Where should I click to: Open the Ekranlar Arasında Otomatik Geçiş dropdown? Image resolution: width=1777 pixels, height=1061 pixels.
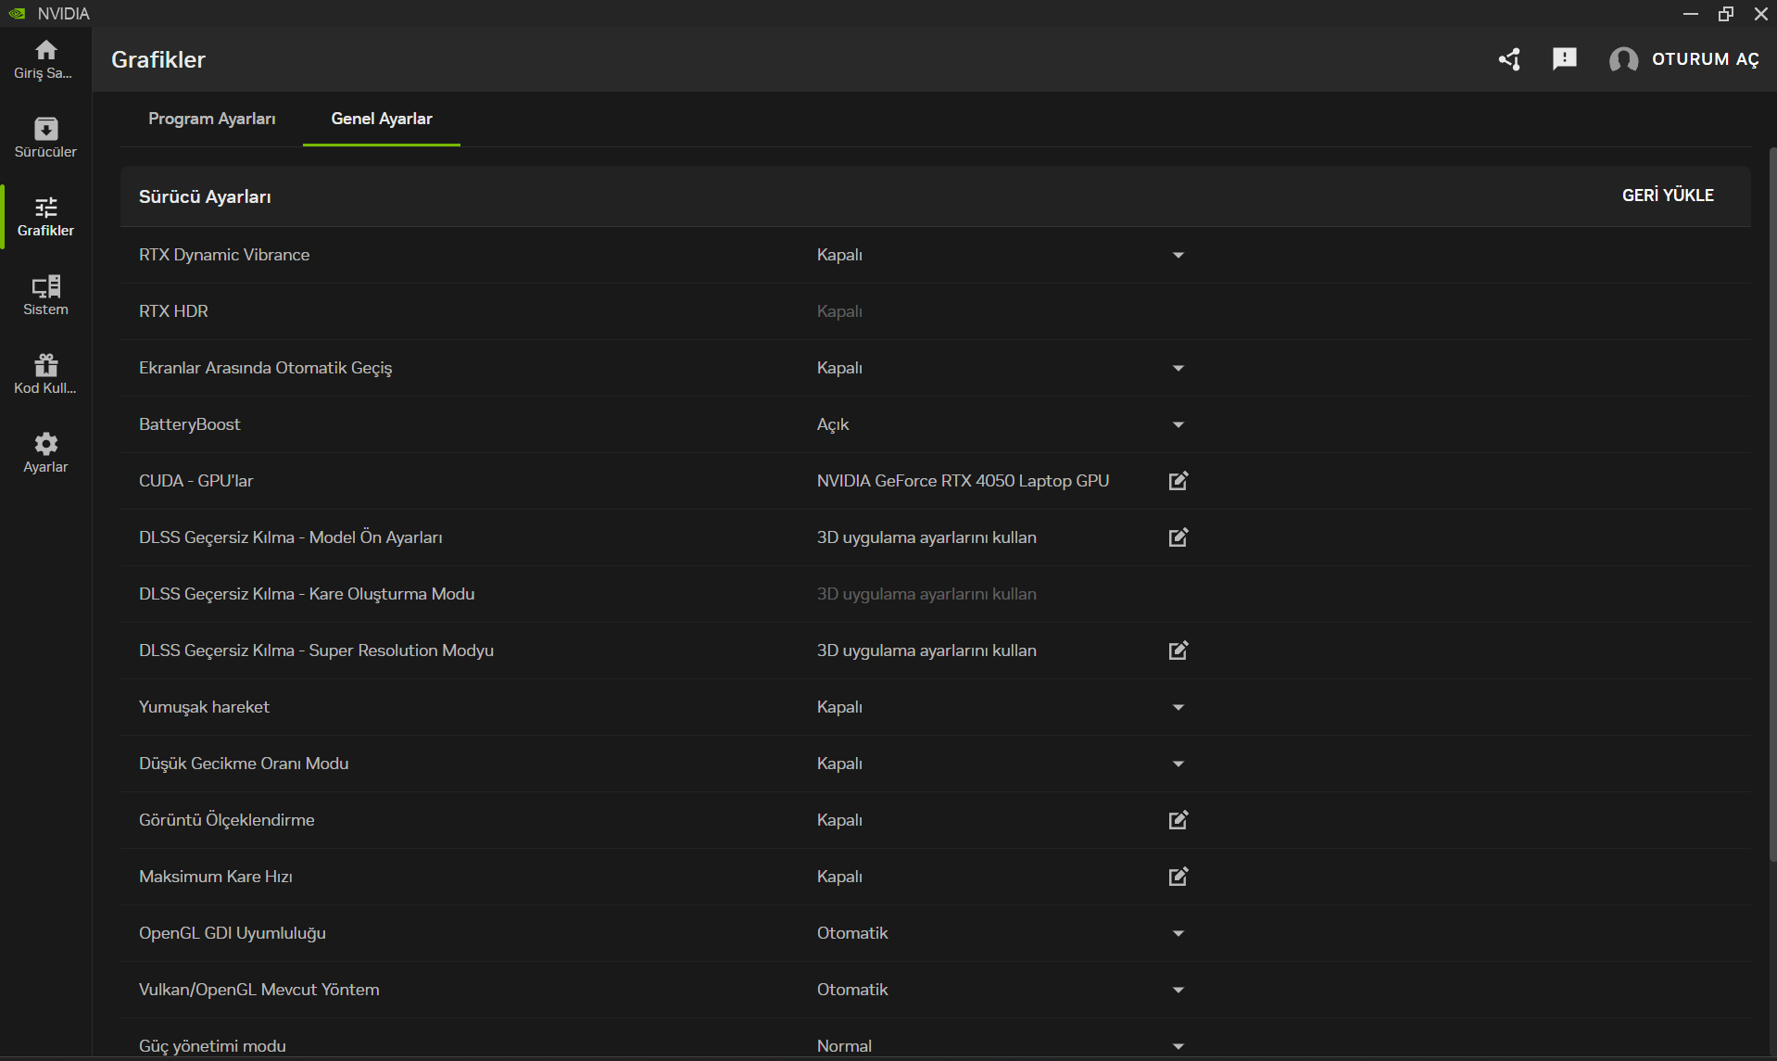(x=1178, y=368)
